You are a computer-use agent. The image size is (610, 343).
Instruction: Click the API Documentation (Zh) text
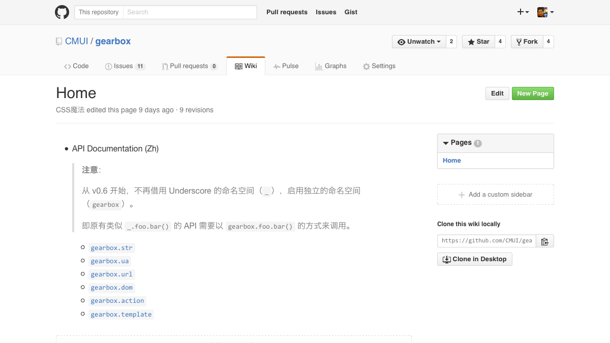click(115, 149)
